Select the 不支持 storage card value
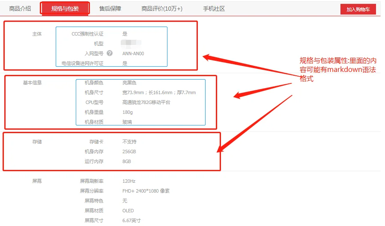 (129, 142)
